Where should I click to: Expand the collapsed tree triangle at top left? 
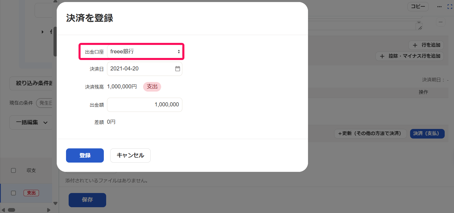[x=43, y=32]
